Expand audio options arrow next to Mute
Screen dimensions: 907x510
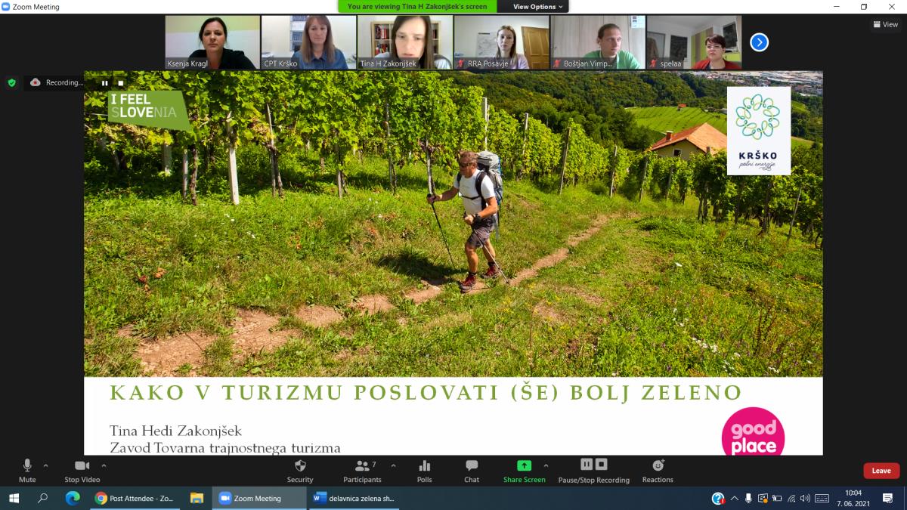(45, 465)
